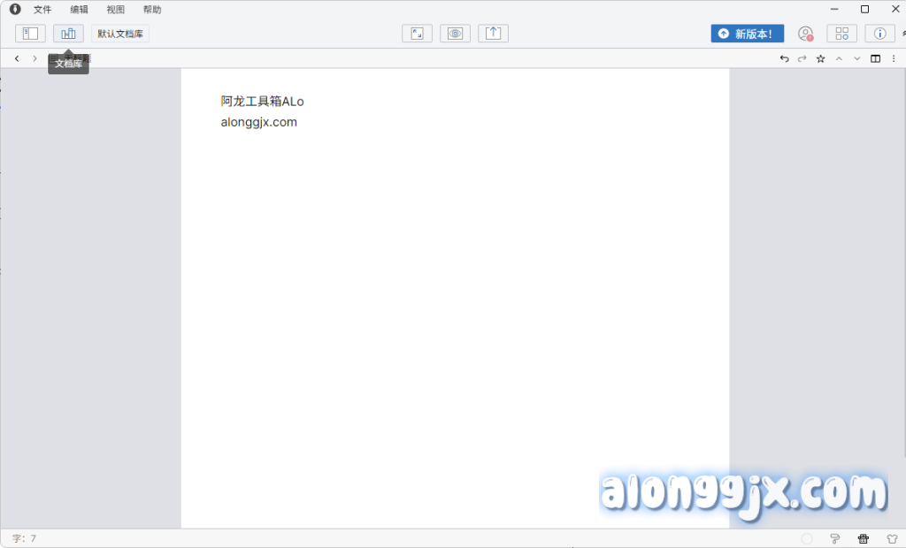Open the info (i) panel icon
Image resolution: width=906 pixels, height=548 pixels.
click(x=879, y=34)
